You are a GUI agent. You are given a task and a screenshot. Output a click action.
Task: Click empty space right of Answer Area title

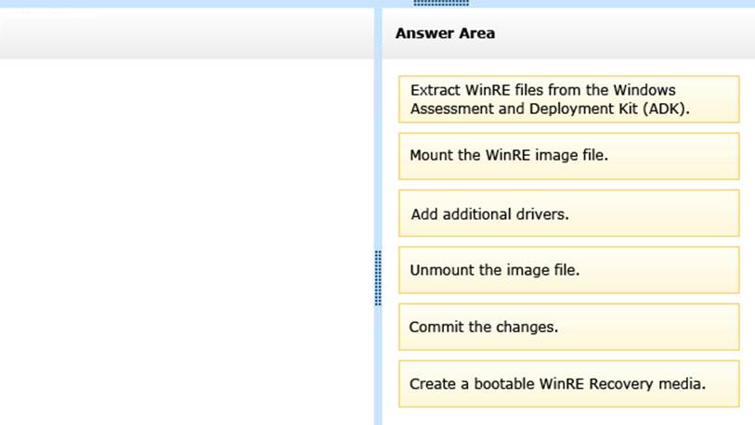pyautogui.click(x=631, y=33)
